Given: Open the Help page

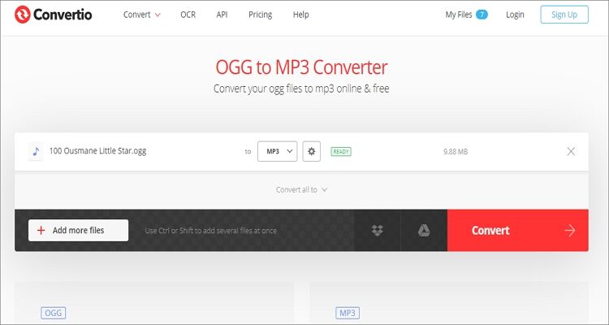Looking at the screenshot, I should click(300, 15).
